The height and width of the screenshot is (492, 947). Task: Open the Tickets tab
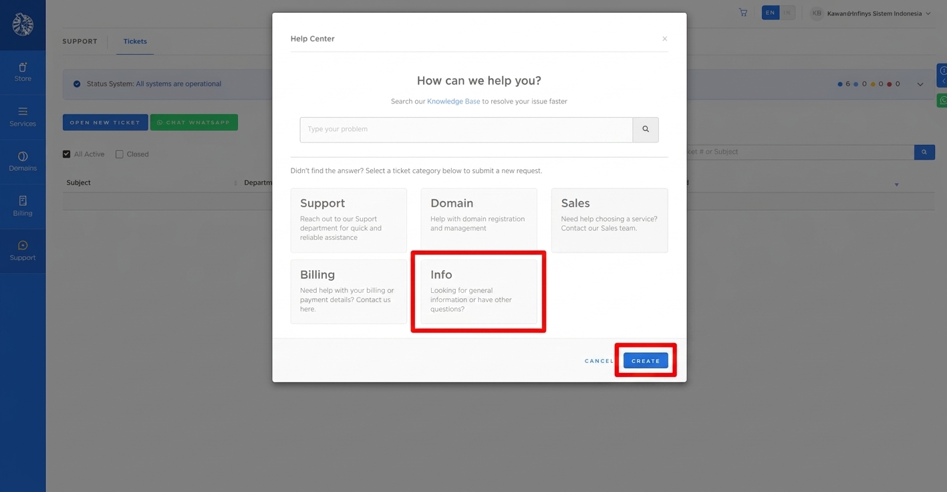pyautogui.click(x=135, y=41)
